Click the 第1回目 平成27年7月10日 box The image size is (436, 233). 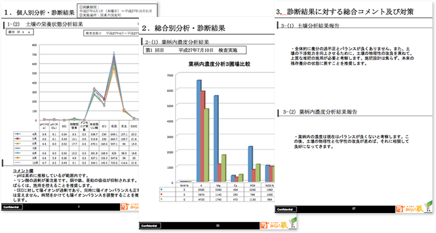[195, 50]
